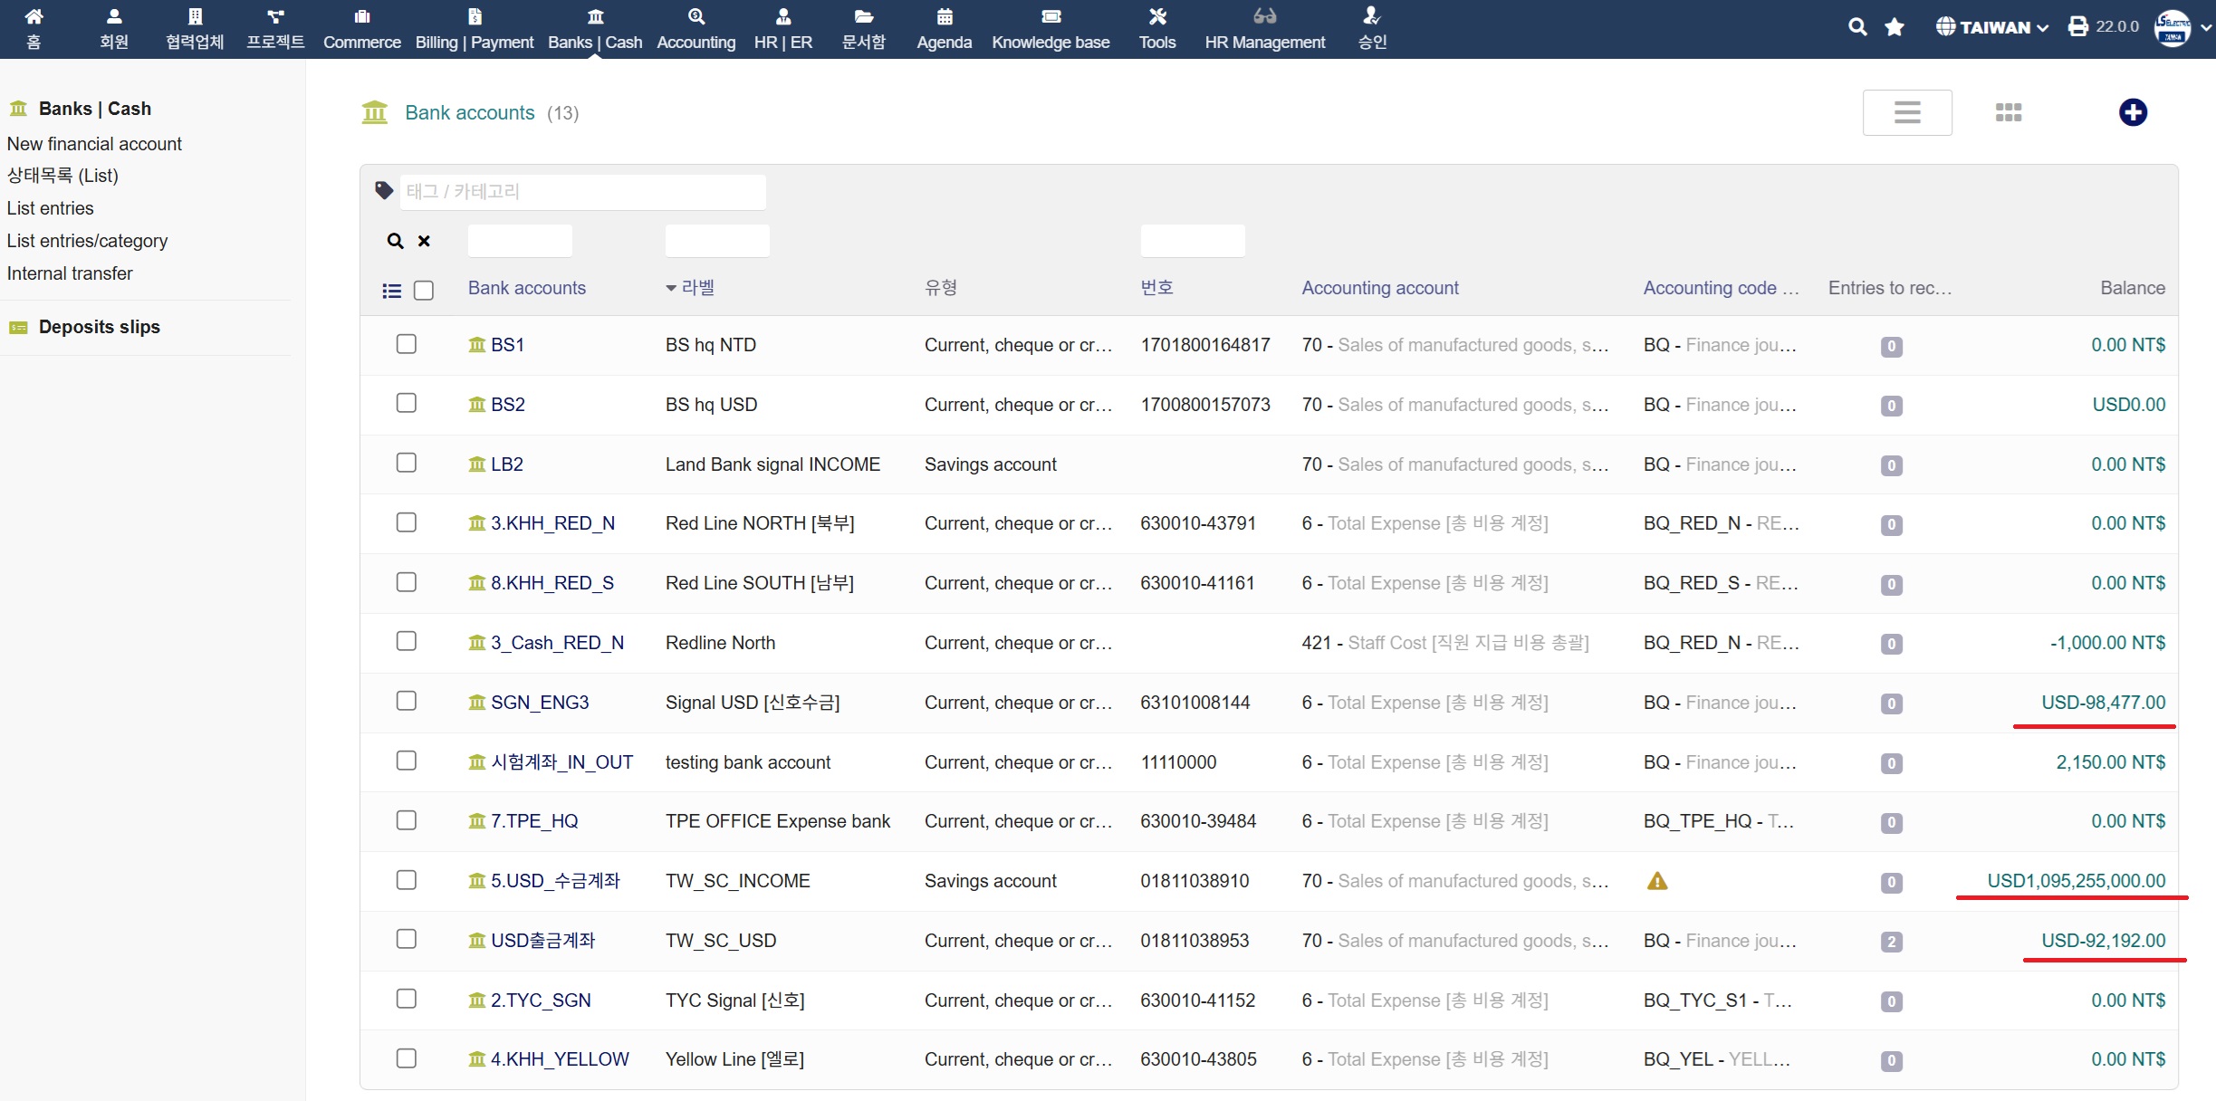The image size is (2216, 1101).
Task: Click the warning triangle on 5.USD row
Action: [1656, 881]
